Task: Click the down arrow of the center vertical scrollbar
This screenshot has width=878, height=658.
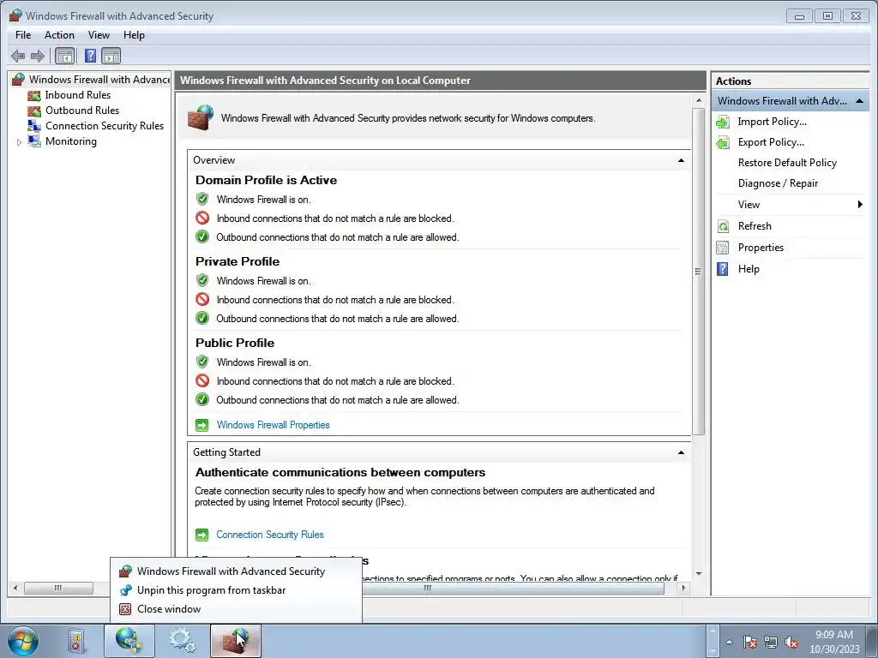Action: (698, 574)
